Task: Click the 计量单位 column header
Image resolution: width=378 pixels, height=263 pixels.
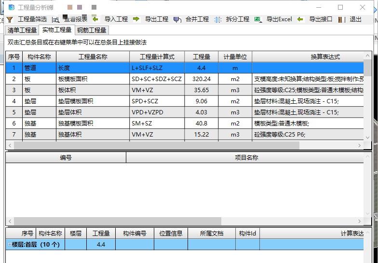Action: click(x=235, y=57)
